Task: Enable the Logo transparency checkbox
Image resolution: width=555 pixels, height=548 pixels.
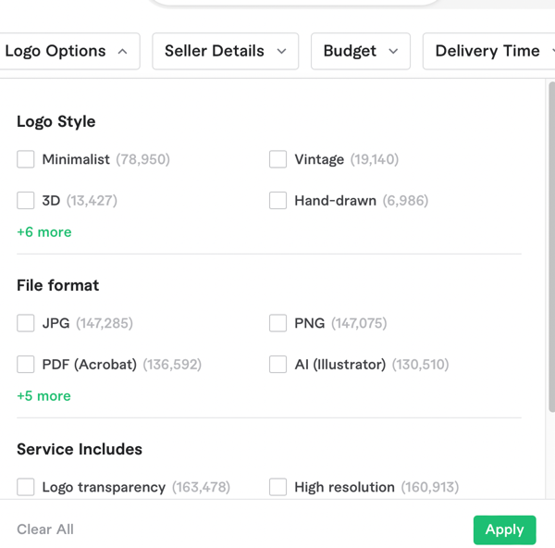Action: point(26,487)
